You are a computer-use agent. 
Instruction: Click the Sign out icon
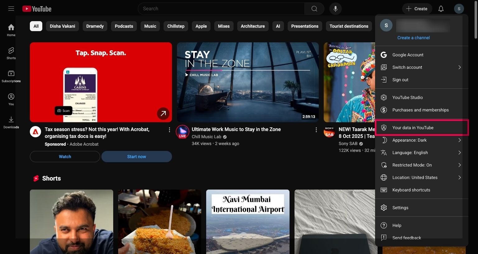(x=384, y=80)
